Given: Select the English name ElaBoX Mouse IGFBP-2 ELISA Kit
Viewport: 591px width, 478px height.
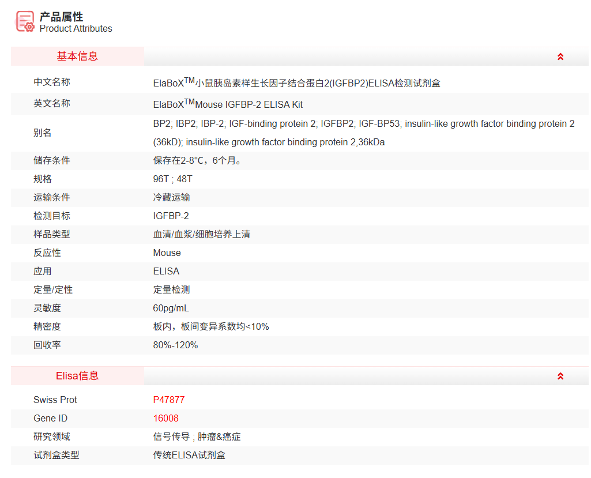Looking at the screenshot, I should point(225,104).
